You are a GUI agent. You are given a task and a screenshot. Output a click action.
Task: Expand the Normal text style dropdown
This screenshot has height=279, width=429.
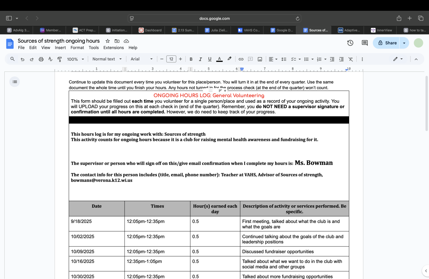pyautogui.click(x=107, y=59)
